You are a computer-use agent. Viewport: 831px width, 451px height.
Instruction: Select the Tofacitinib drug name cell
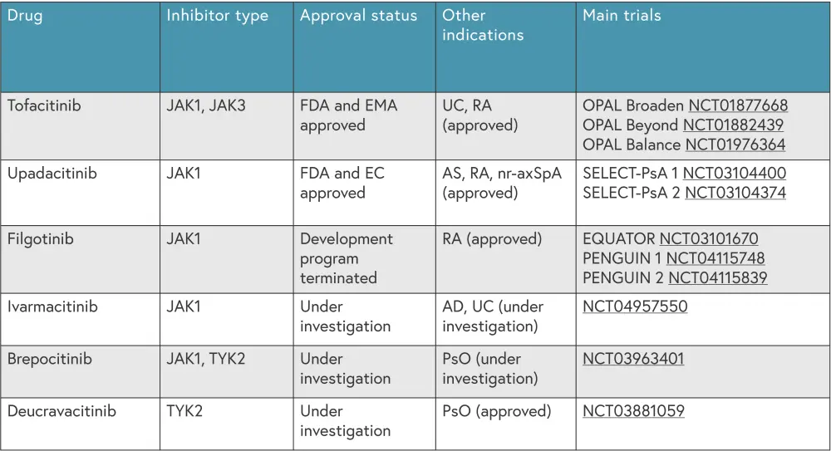point(44,106)
